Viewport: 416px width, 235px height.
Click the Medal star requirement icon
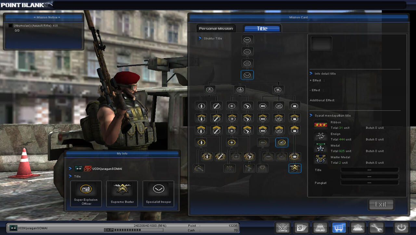321,148
